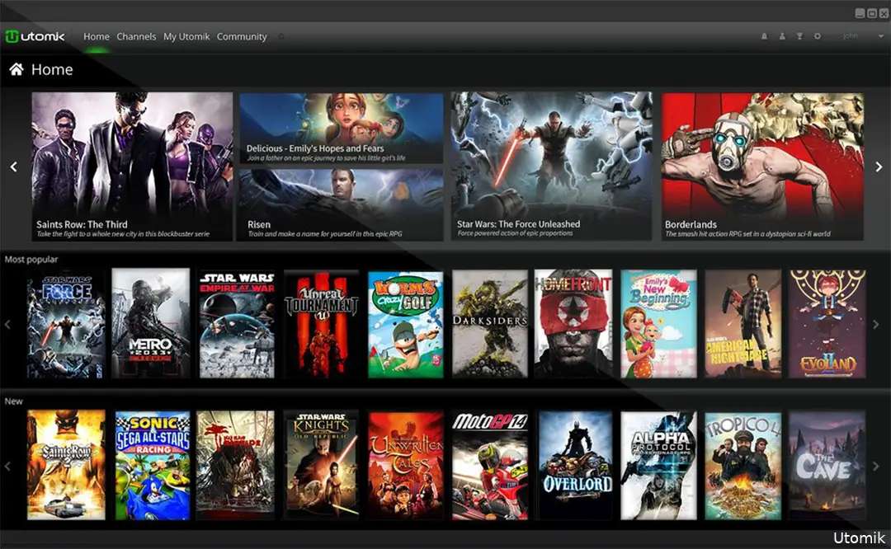Open the Unwritten Tales cover

(405, 466)
